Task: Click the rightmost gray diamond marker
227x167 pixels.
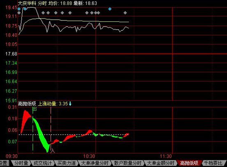Action: (x=125, y=13)
